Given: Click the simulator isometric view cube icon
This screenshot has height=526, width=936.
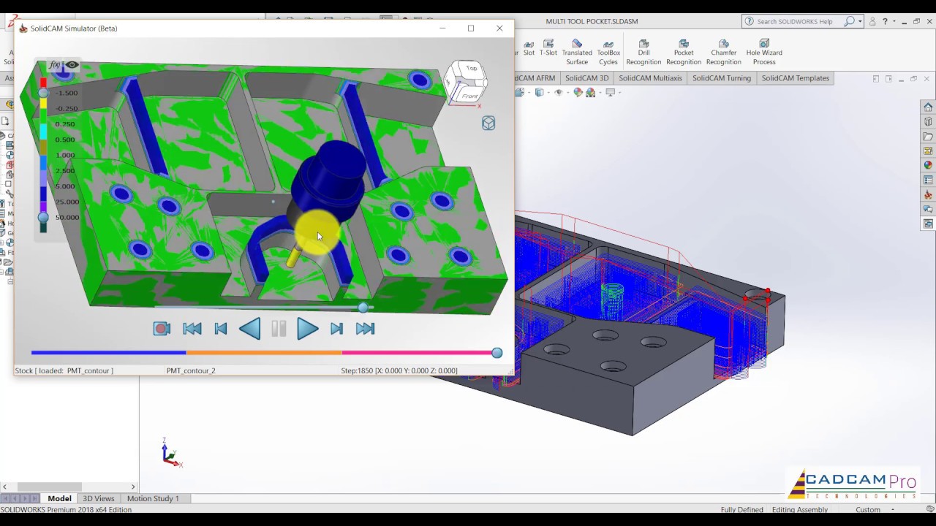Looking at the screenshot, I should 488,123.
